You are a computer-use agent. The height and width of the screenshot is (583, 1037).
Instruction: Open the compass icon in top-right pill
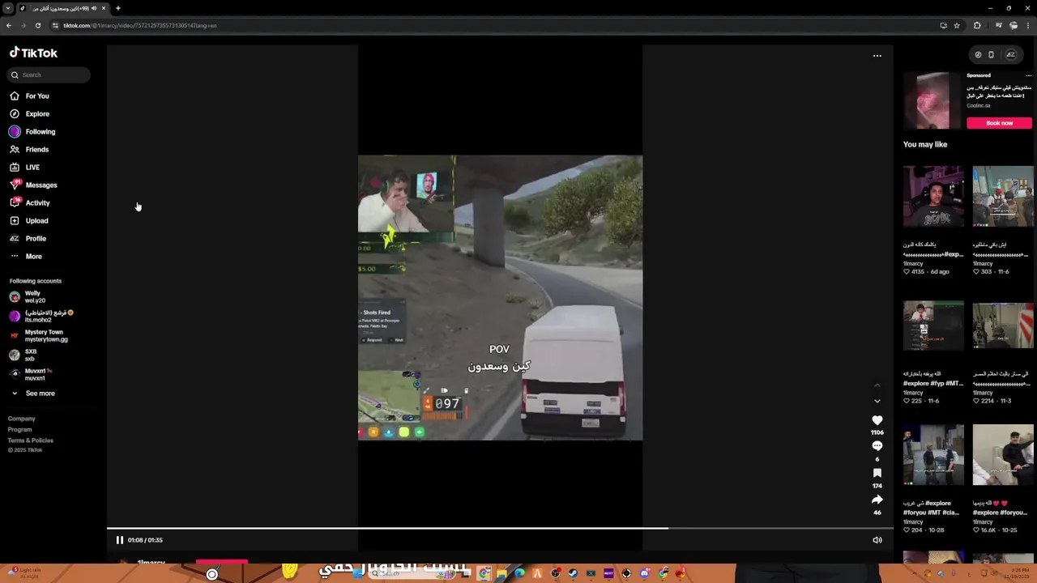click(x=978, y=55)
